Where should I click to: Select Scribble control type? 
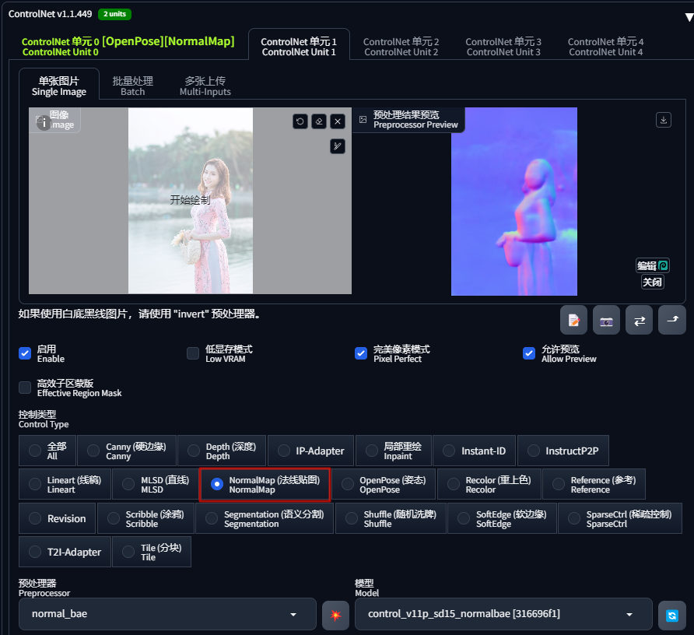[145, 518]
